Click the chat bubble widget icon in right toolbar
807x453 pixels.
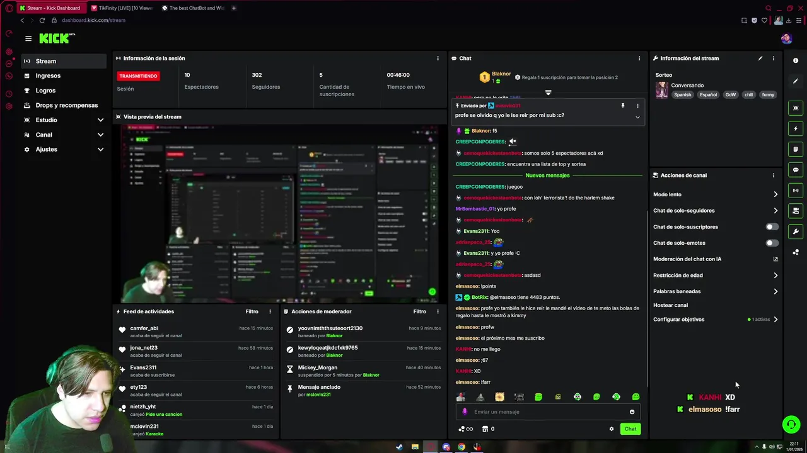click(x=796, y=170)
